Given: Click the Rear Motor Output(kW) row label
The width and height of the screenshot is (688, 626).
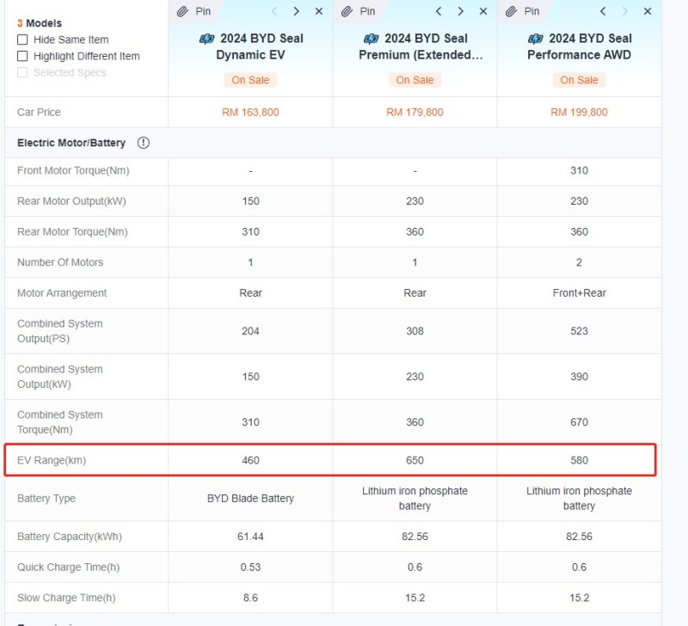Looking at the screenshot, I should point(71,201).
